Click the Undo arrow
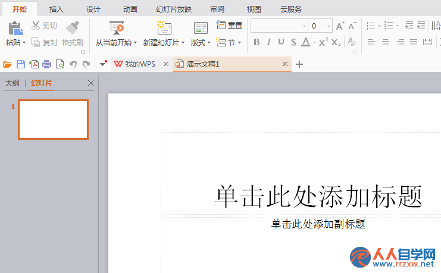This screenshot has width=441, height=273. click(73, 64)
